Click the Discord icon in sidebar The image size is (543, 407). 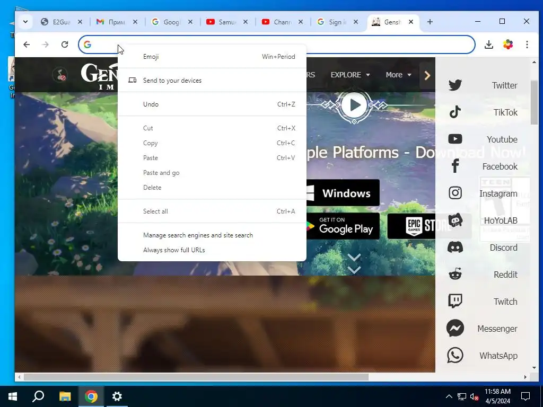[x=455, y=247]
